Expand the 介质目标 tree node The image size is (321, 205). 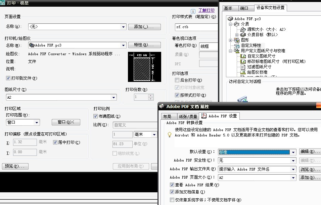tap(237, 35)
